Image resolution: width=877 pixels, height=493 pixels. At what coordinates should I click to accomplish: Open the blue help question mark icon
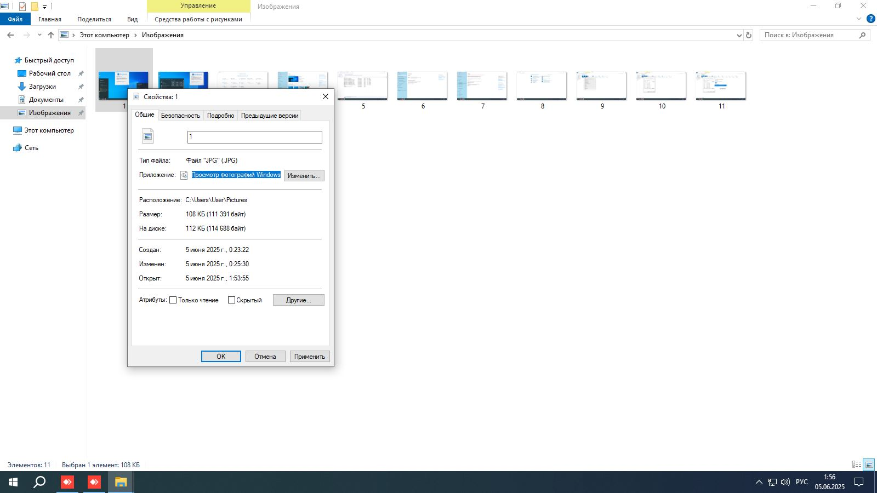point(870,19)
